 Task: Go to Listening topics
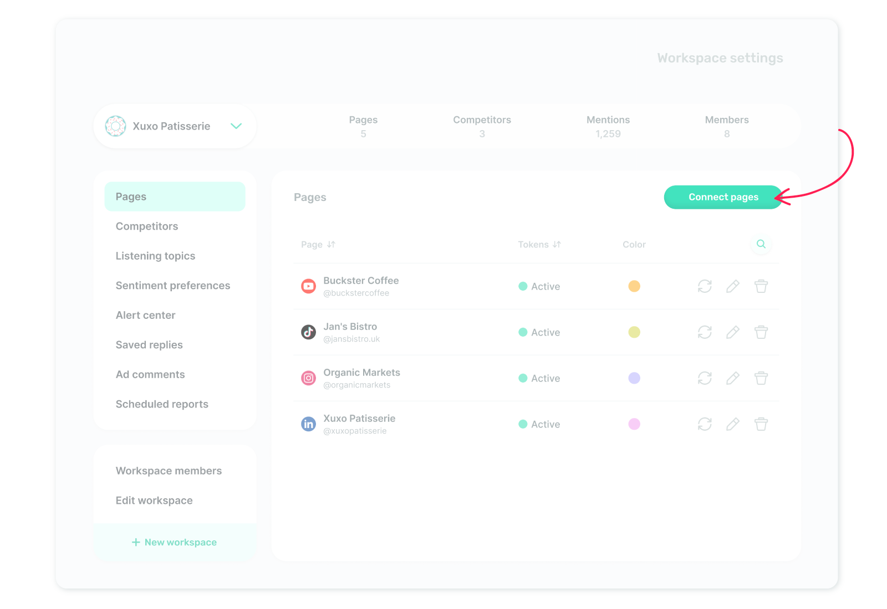(x=155, y=256)
